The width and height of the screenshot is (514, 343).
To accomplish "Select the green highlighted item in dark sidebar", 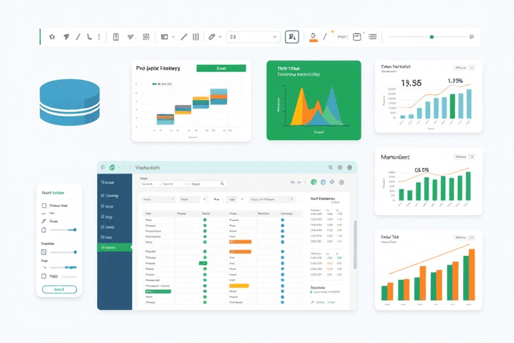I will (x=114, y=248).
